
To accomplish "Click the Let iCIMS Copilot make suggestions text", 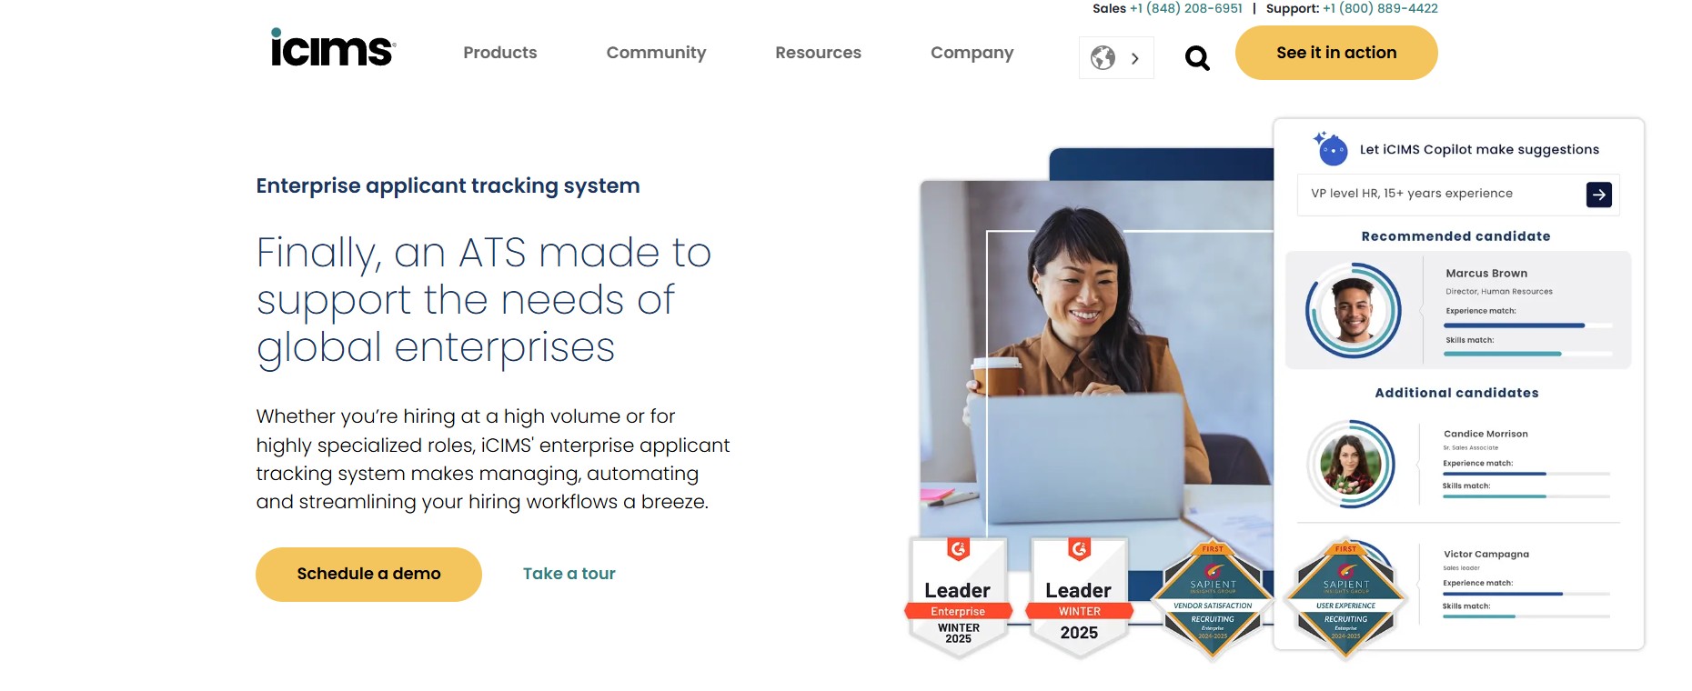I will pyautogui.click(x=1479, y=149).
